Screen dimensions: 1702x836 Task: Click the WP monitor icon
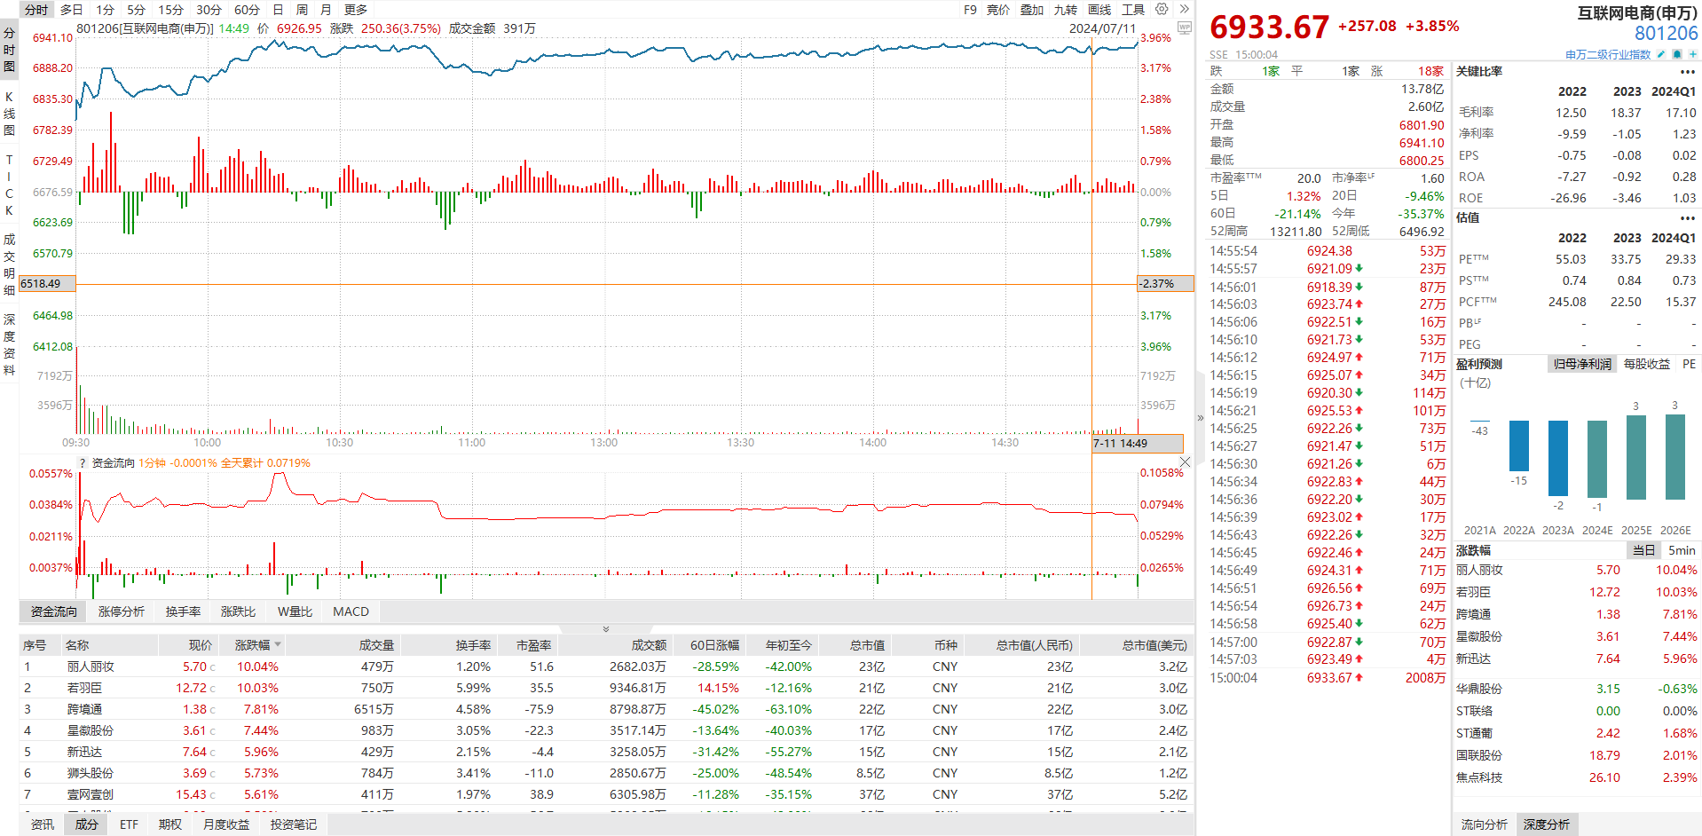[1184, 28]
